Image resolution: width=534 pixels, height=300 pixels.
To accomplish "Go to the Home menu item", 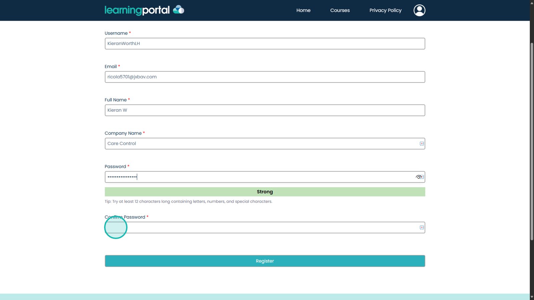I will click(303, 10).
